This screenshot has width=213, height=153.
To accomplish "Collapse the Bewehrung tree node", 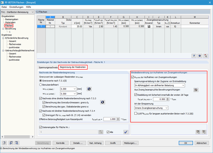I will tap(3, 29).
